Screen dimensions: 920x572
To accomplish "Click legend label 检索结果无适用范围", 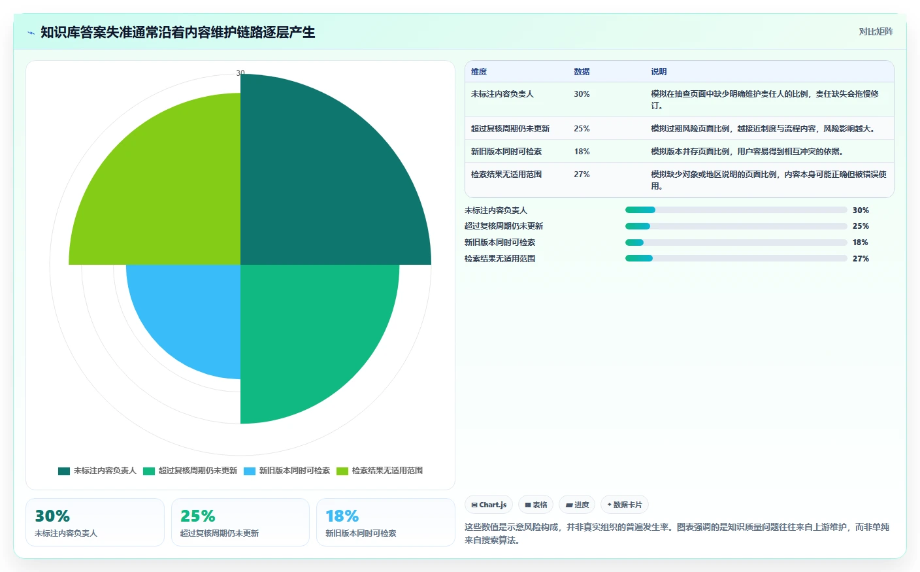I will click(x=387, y=471).
